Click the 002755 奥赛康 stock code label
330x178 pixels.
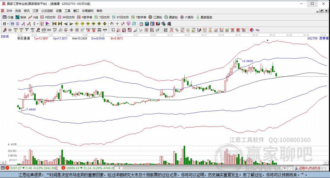[x=318, y=38]
